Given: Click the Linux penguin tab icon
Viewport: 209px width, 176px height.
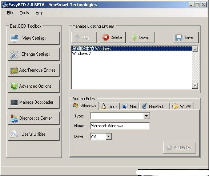Looking at the screenshot, I should tap(104, 107).
